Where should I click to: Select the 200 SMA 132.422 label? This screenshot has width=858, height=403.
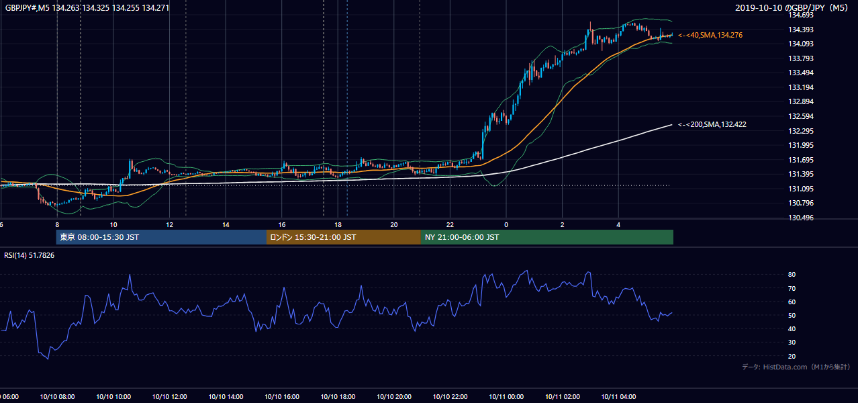coord(712,124)
